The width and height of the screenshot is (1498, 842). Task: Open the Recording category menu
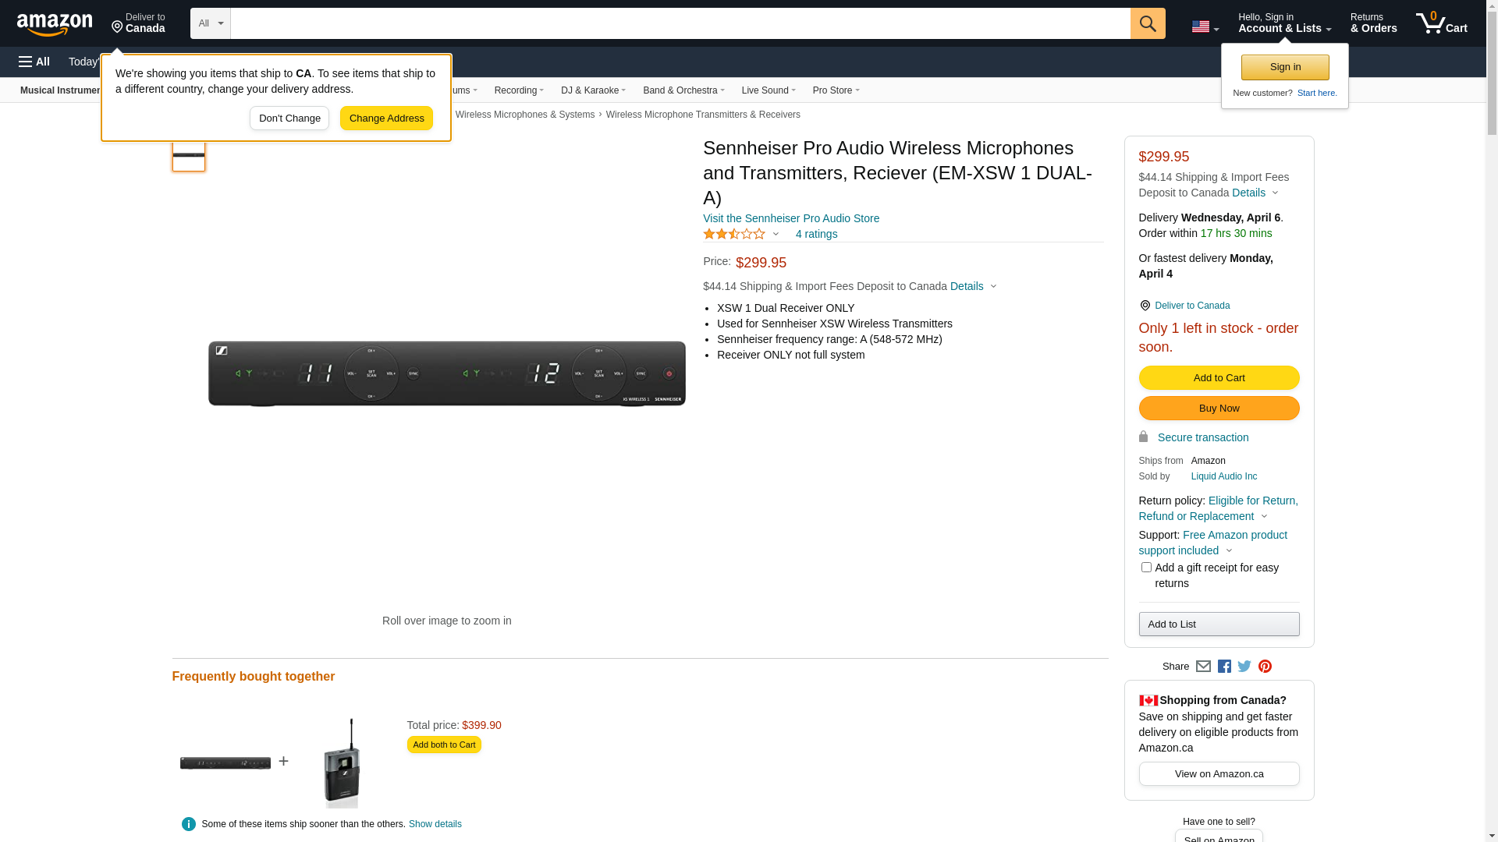click(x=519, y=90)
